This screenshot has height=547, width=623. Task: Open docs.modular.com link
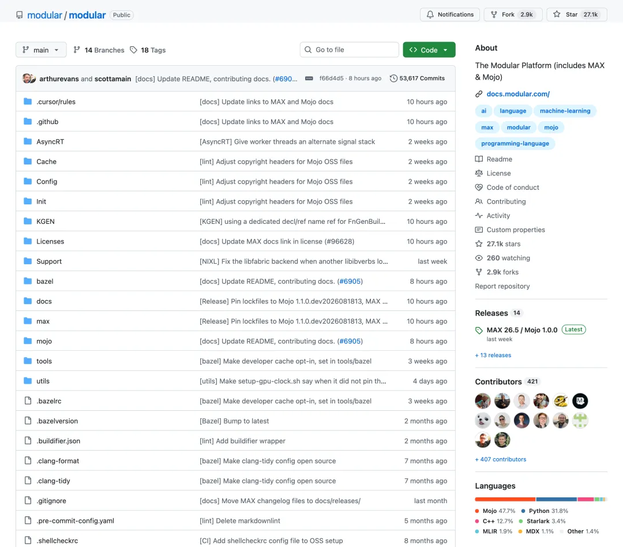(x=518, y=94)
